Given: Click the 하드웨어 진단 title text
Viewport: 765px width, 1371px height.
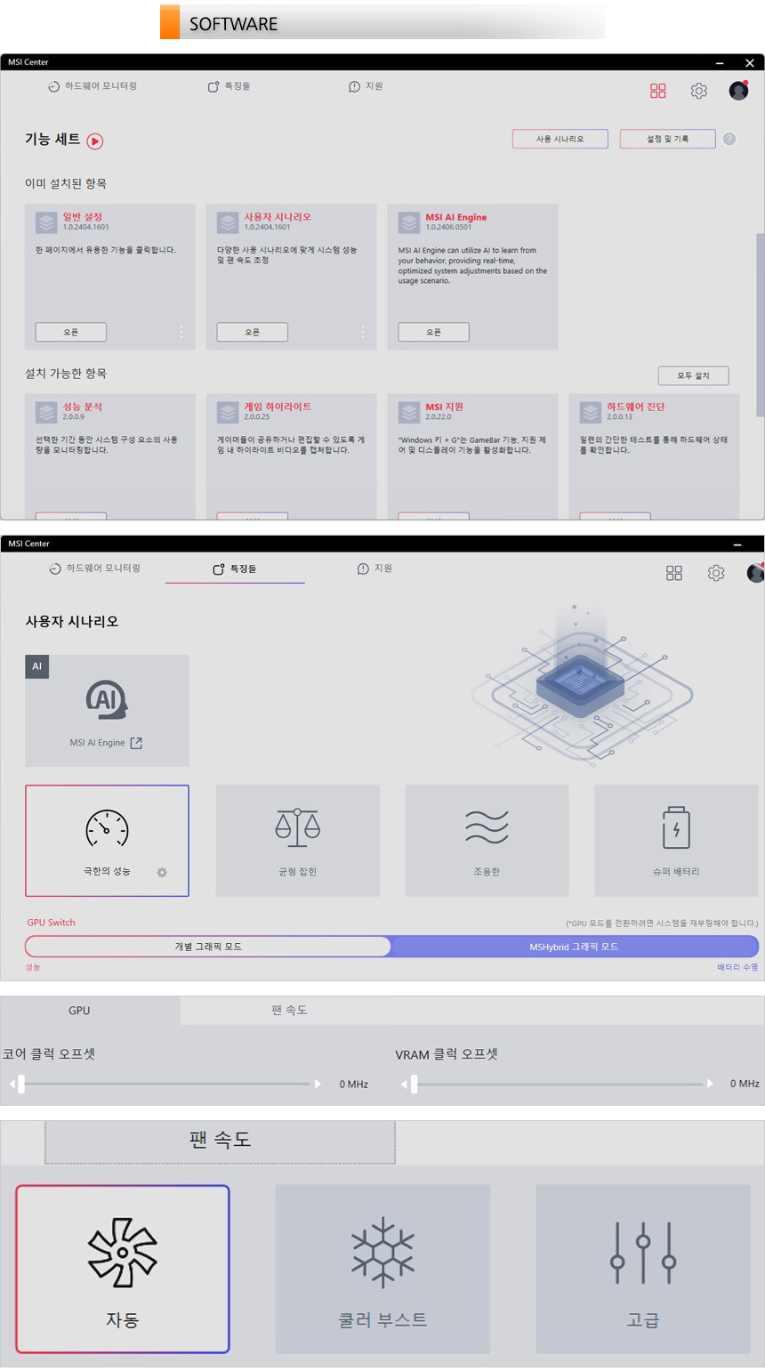Looking at the screenshot, I should [636, 407].
